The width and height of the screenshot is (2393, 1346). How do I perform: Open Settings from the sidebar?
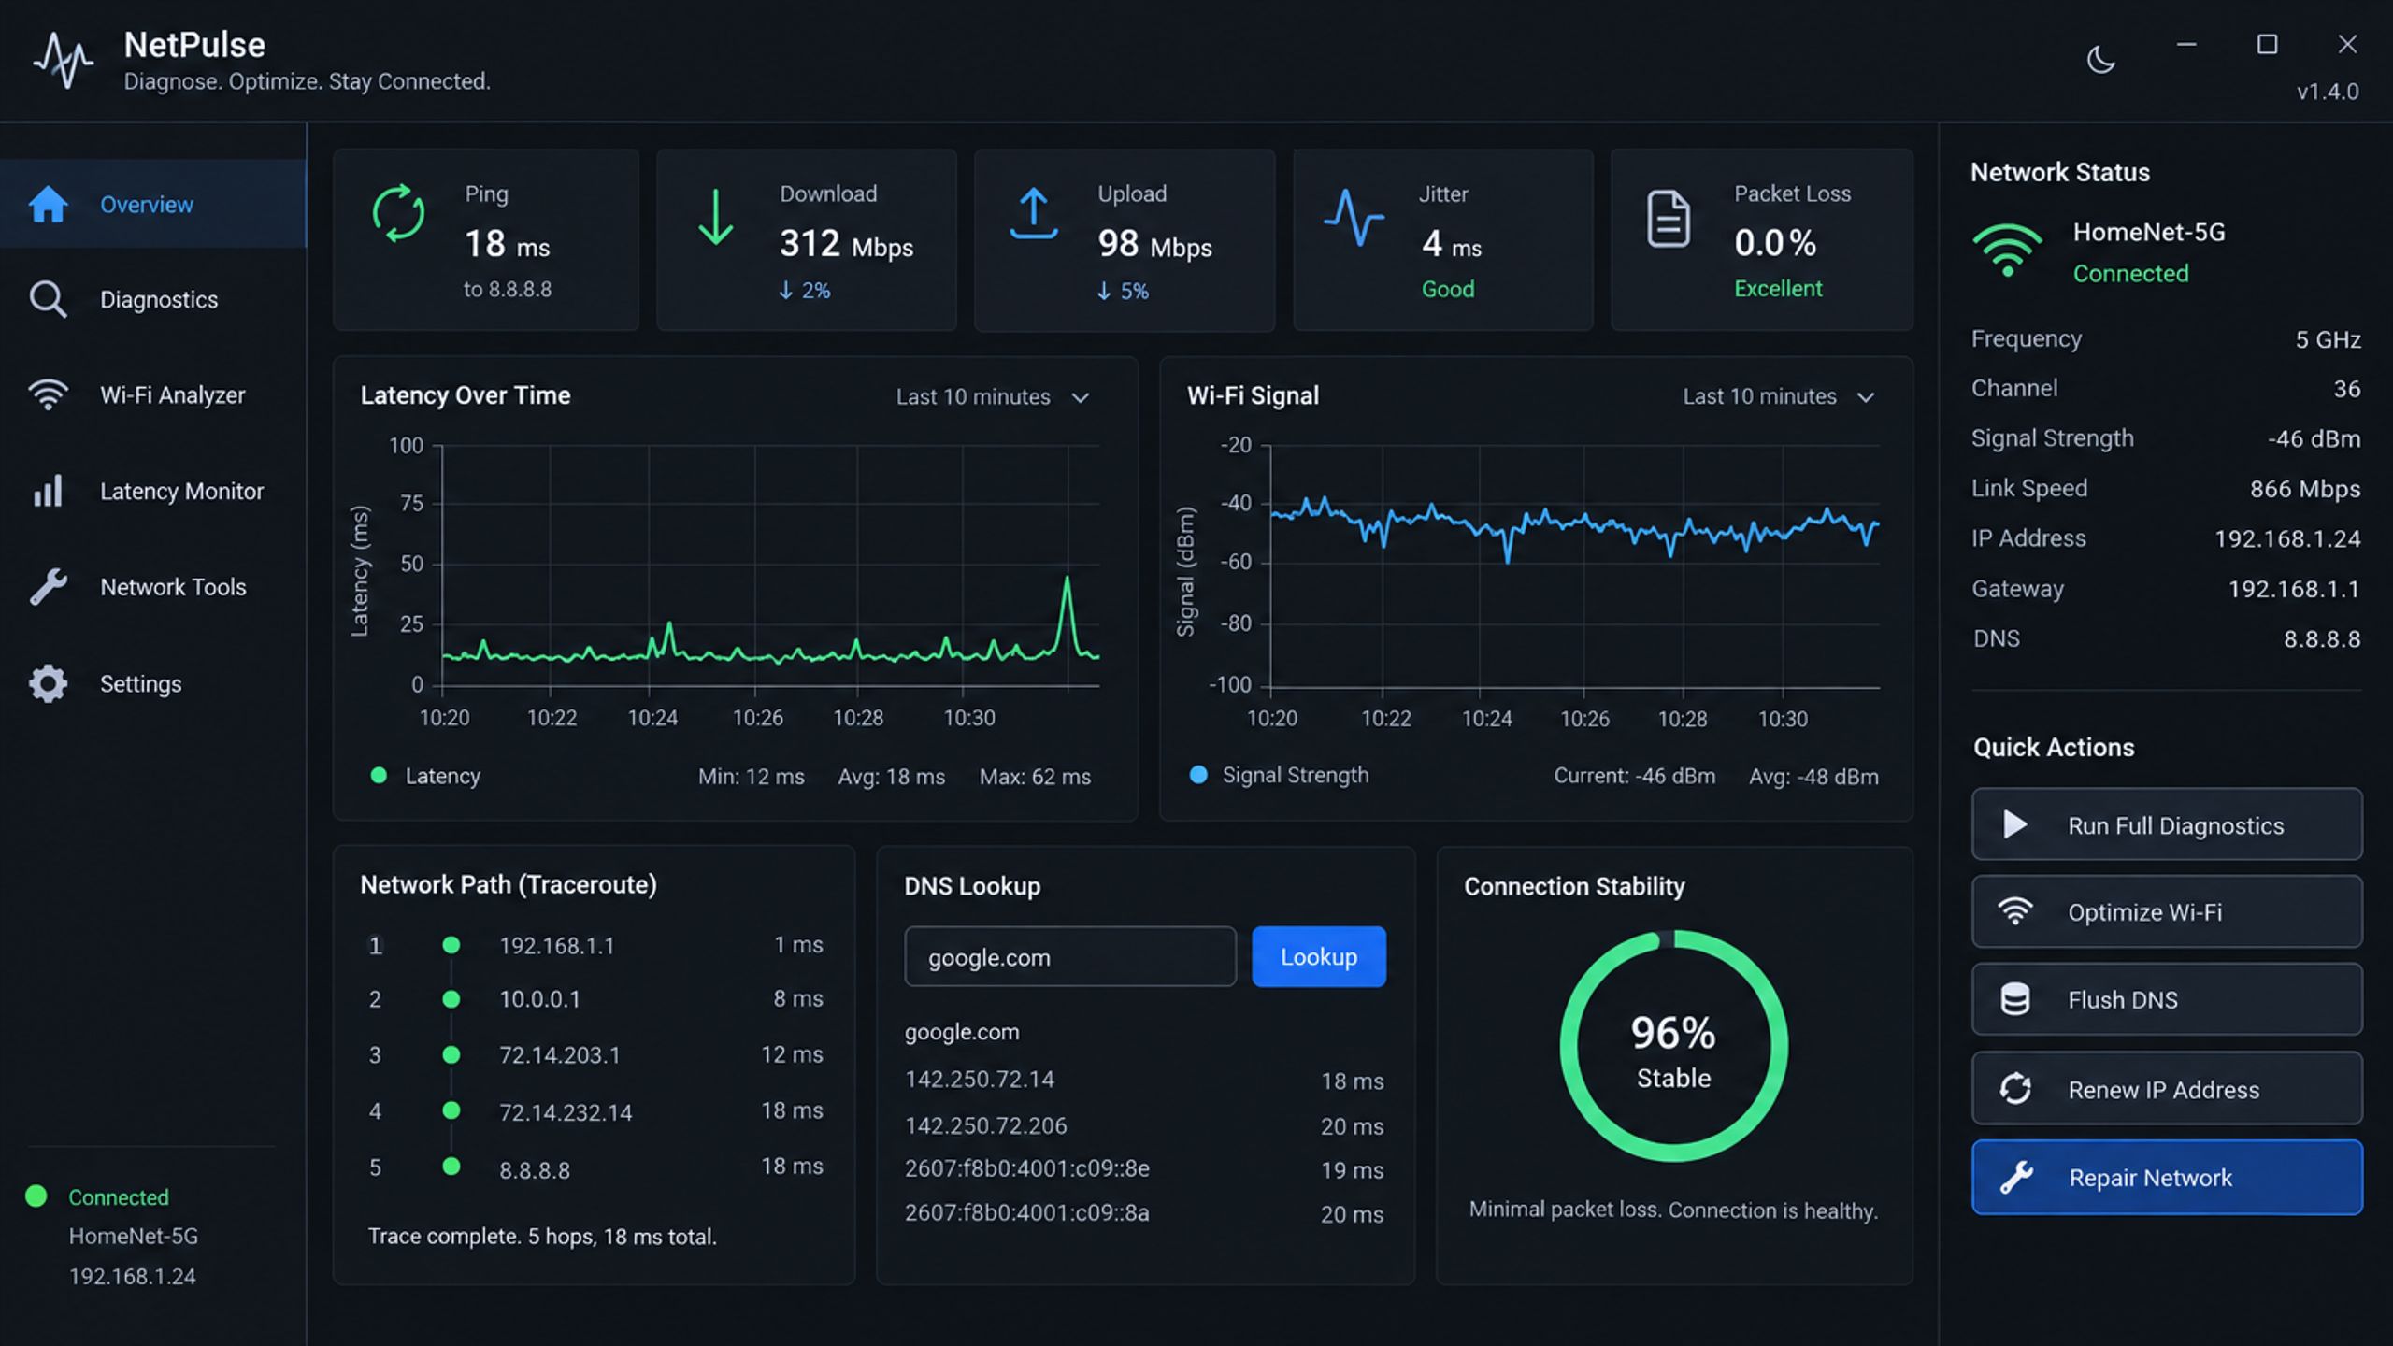(153, 683)
